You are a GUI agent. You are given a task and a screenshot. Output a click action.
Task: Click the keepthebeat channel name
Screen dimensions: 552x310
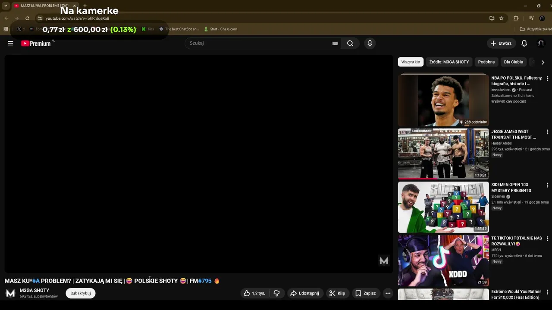point(501,90)
